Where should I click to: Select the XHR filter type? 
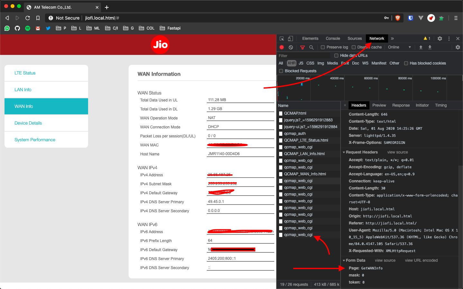point(291,63)
